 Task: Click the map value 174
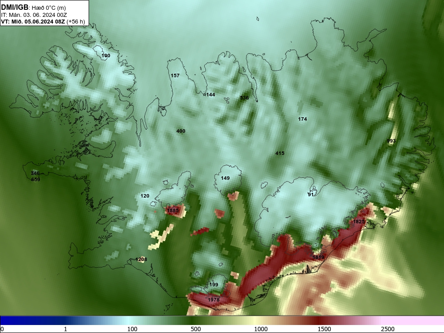tap(302, 119)
